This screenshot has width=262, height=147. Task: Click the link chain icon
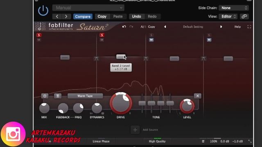tap(244, 16)
